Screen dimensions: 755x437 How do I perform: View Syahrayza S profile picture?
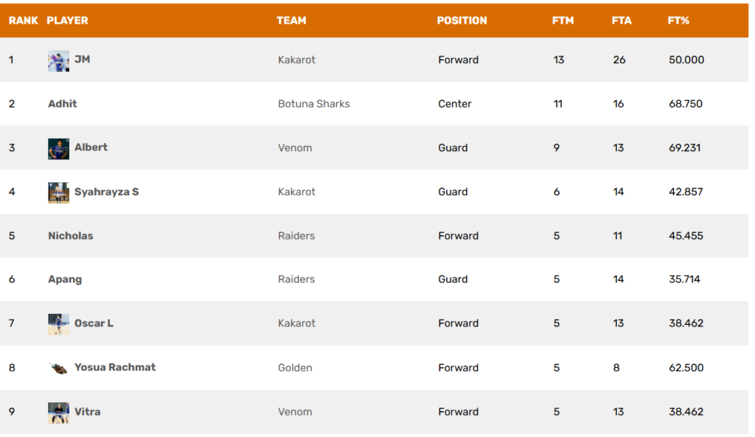click(x=58, y=193)
